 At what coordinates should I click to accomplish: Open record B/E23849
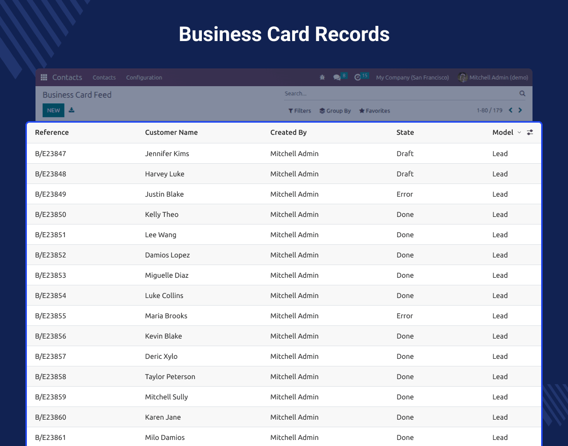[50, 194]
